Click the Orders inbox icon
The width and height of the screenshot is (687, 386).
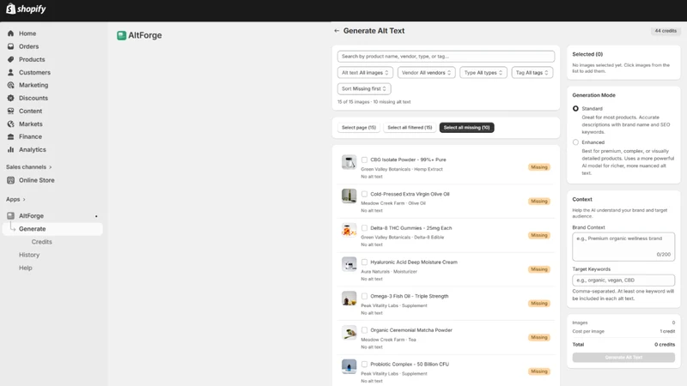pyautogui.click(x=10, y=46)
